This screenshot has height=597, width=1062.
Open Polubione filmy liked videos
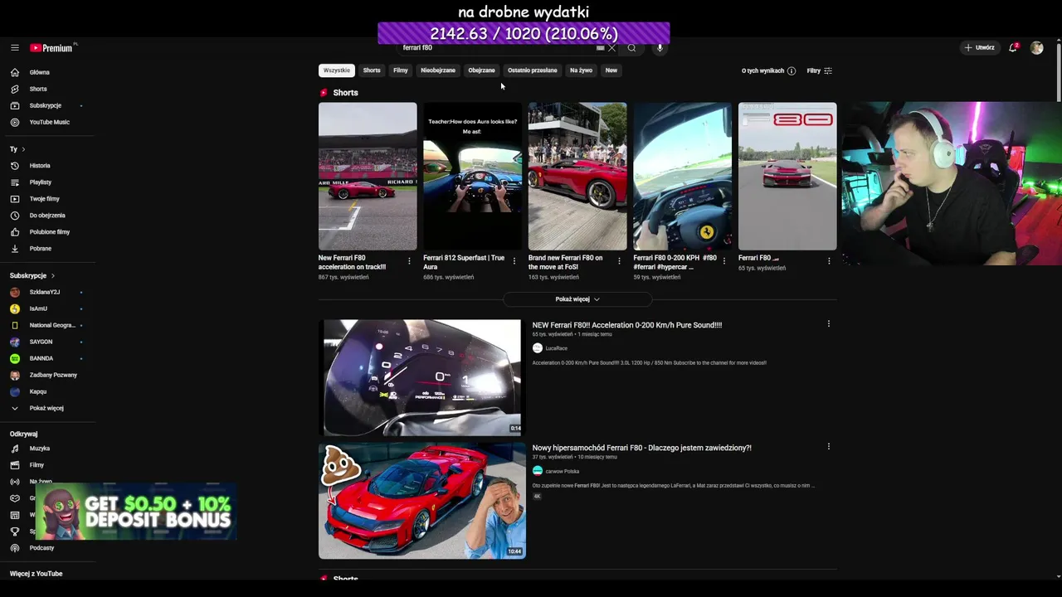[x=48, y=232]
